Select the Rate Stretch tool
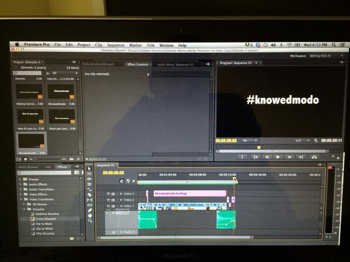The height and width of the screenshot is (262, 350). (x=89, y=190)
